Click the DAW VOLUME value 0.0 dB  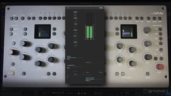pyautogui.click(x=88, y=81)
